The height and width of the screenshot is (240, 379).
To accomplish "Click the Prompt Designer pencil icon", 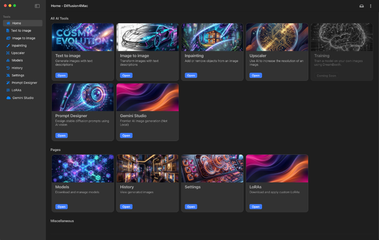I will pos(8,83).
